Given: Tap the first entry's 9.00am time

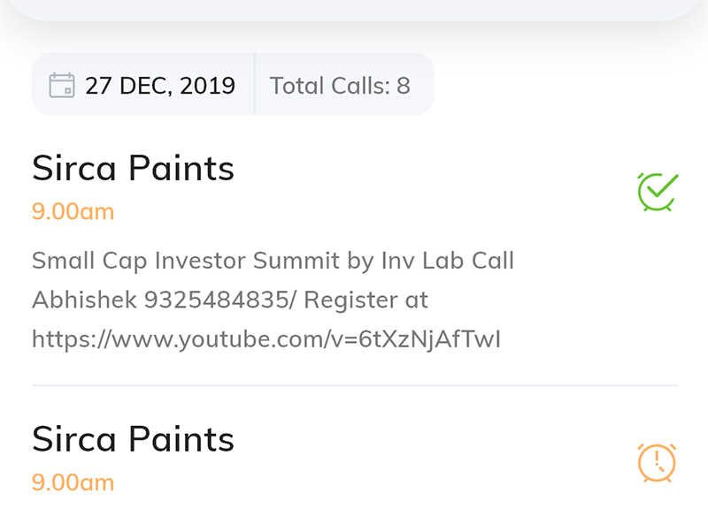Looking at the screenshot, I should (x=73, y=211).
